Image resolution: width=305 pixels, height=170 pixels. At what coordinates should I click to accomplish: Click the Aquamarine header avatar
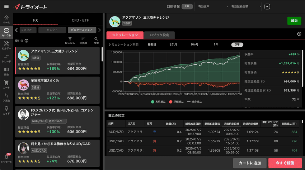pyautogui.click(x=115, y=22)
